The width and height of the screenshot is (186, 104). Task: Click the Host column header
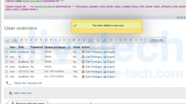point(21,47)
